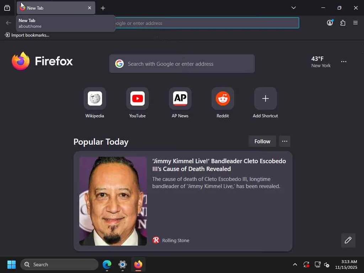Open weather options three-dot menu
Screen dimensions: 364x273
tap(344, 62)
